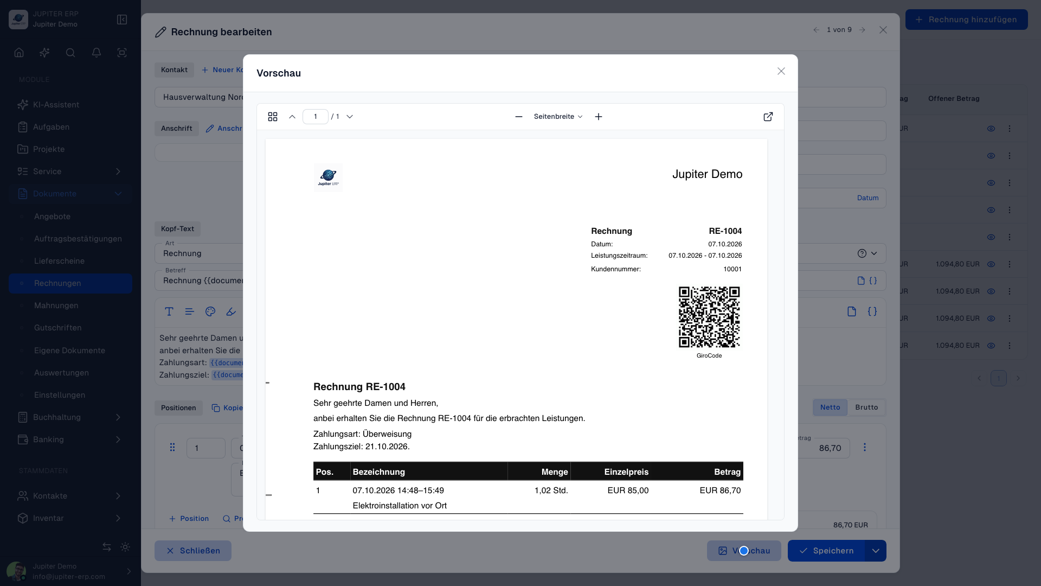Collapse the sidebar panel
Image resolution: width=1041 pixels, height=586 pixels.
122,20
